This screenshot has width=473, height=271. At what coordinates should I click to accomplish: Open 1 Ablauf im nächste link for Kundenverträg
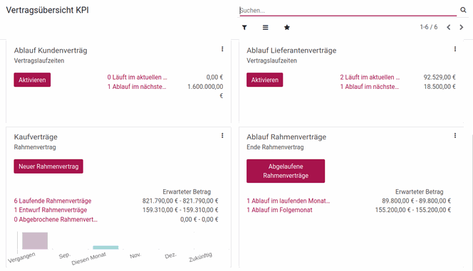coord(137,87)
